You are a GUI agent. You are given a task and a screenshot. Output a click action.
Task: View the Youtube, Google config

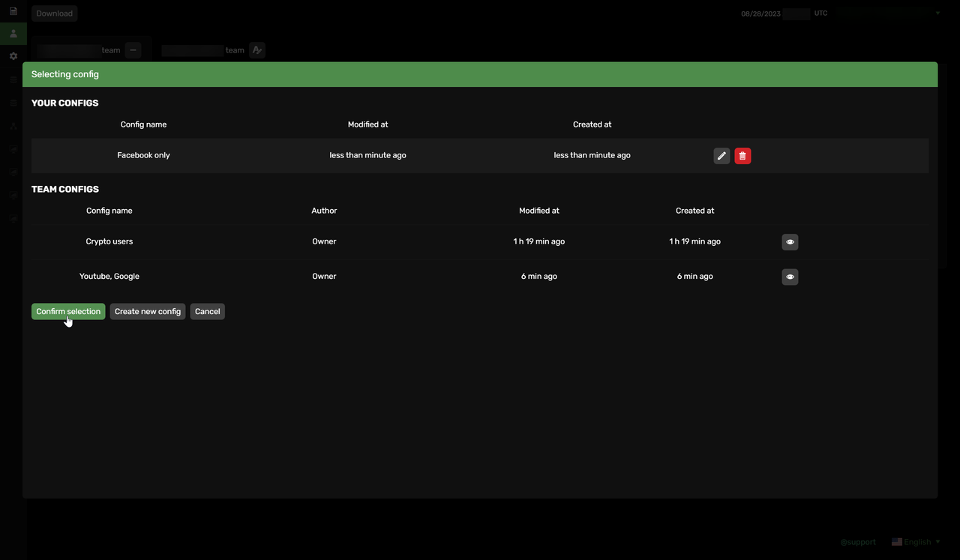[x=790, y=277]
